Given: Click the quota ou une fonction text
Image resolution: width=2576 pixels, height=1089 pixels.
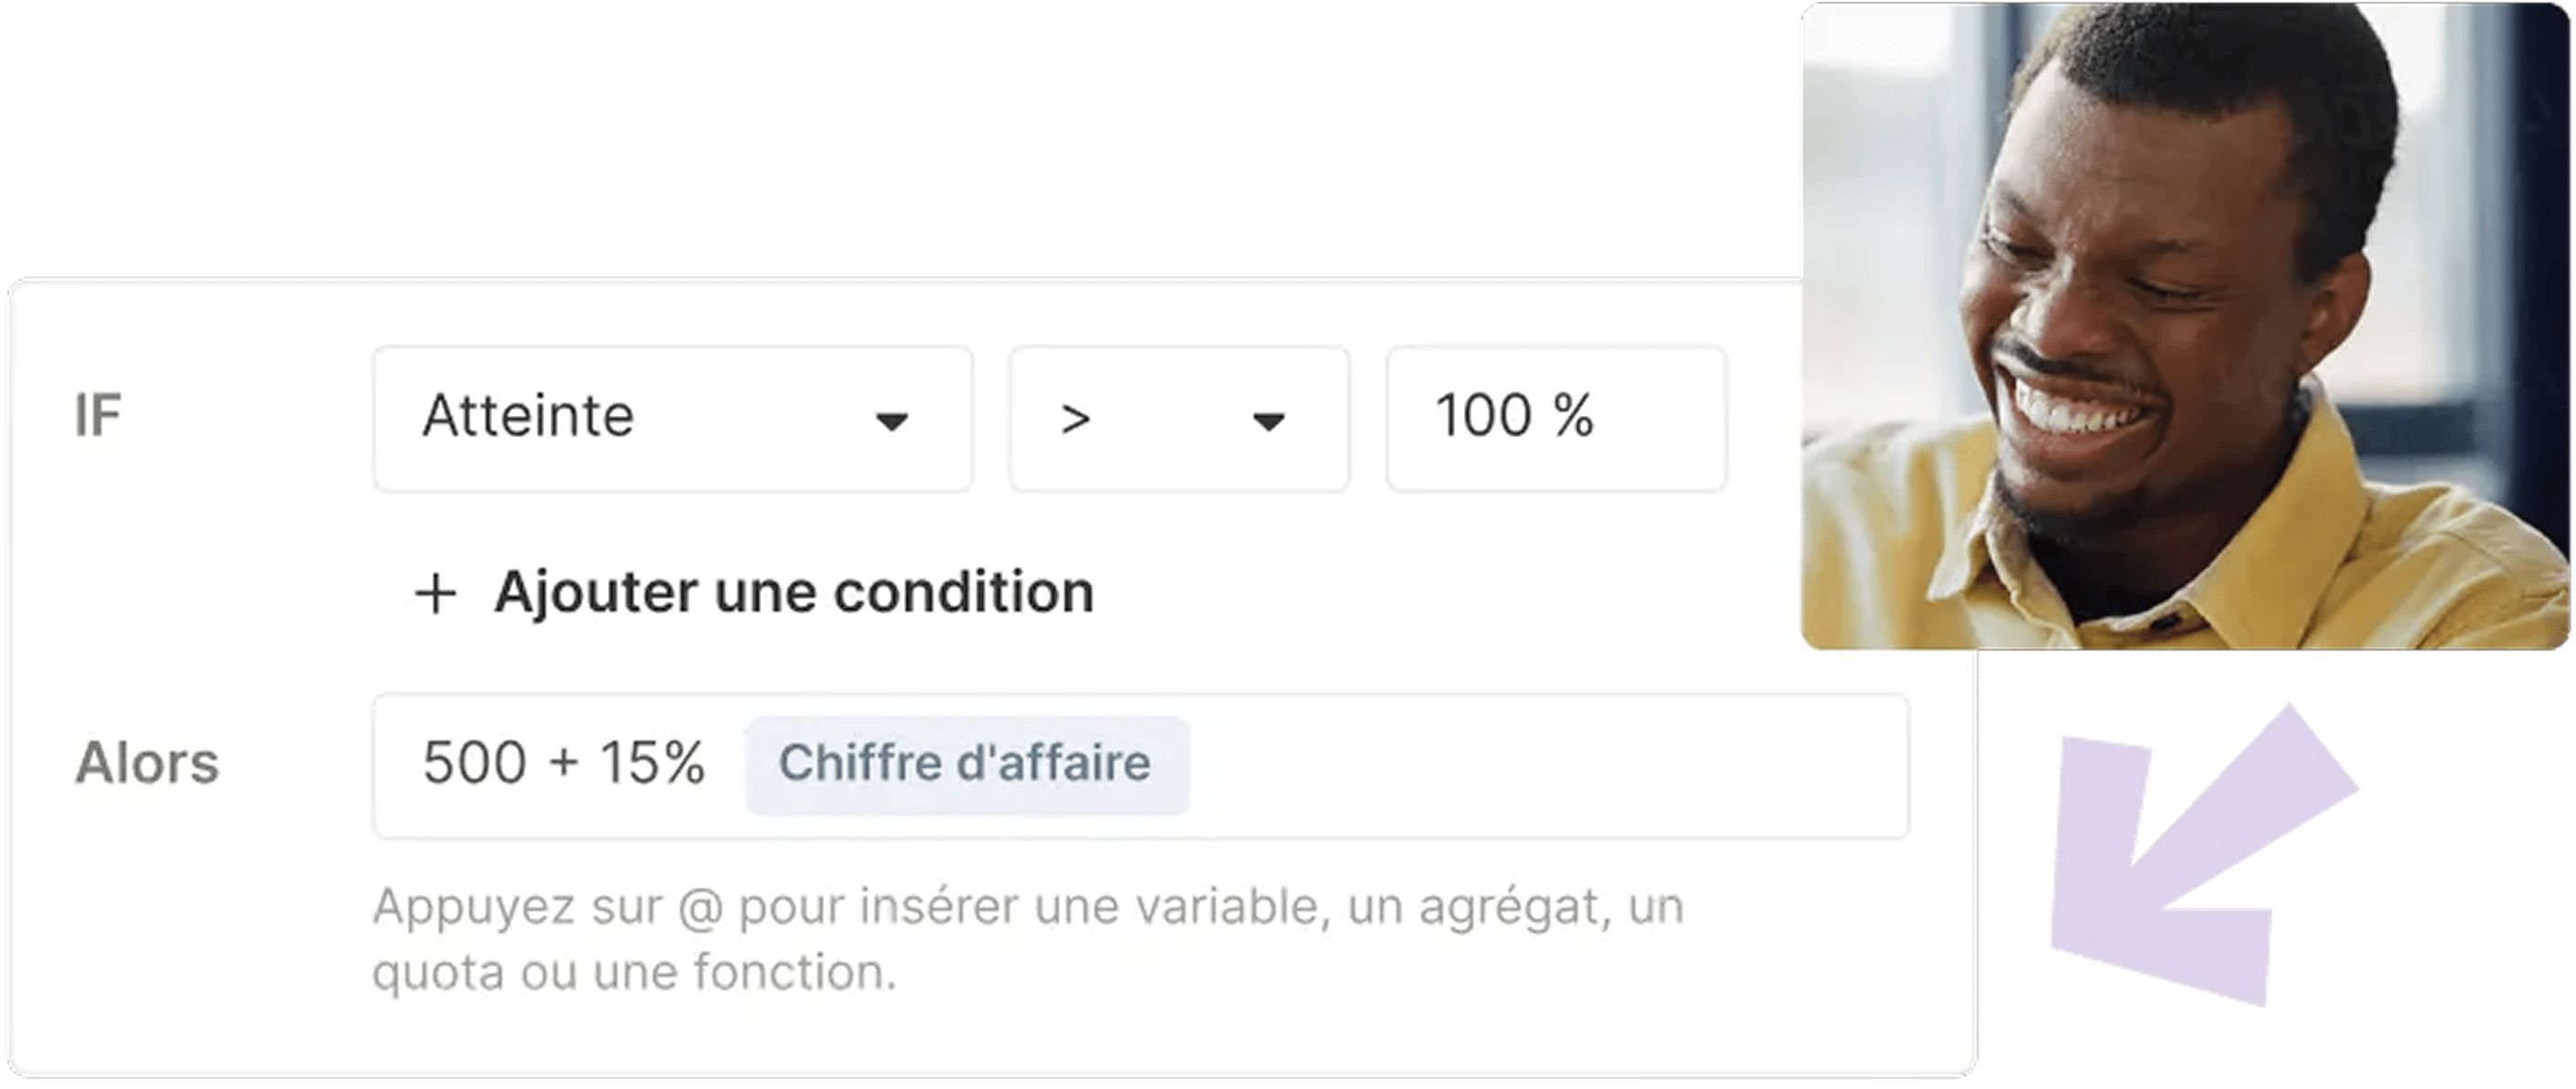Looking at the screenshot, I should 634,973.
